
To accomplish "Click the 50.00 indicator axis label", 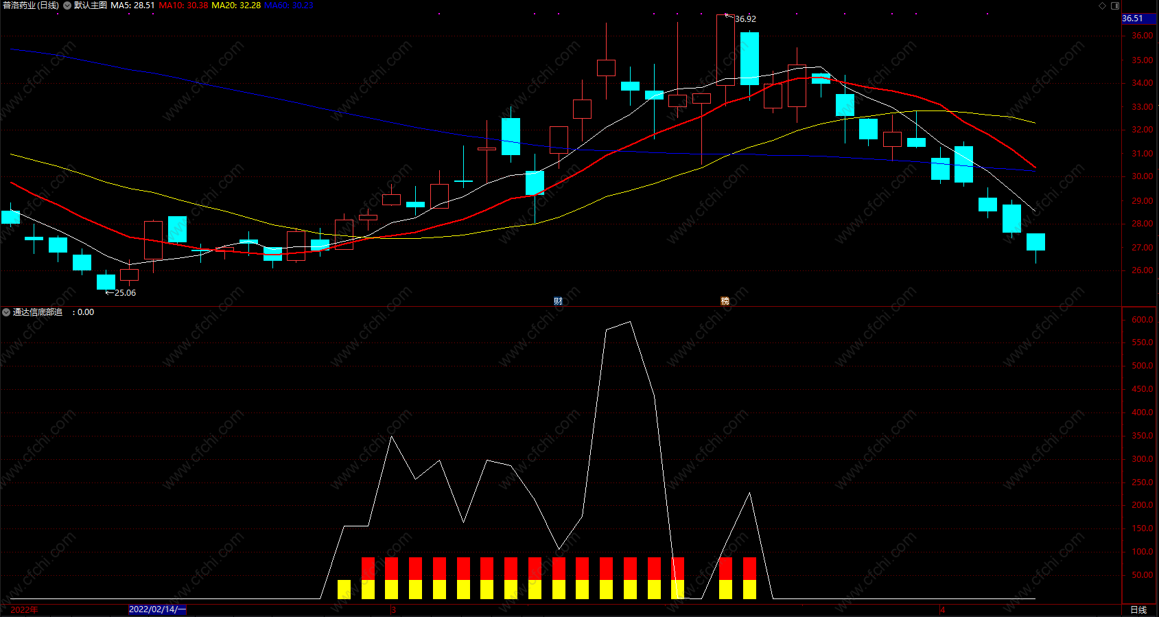I will (x=1142, y=575).
